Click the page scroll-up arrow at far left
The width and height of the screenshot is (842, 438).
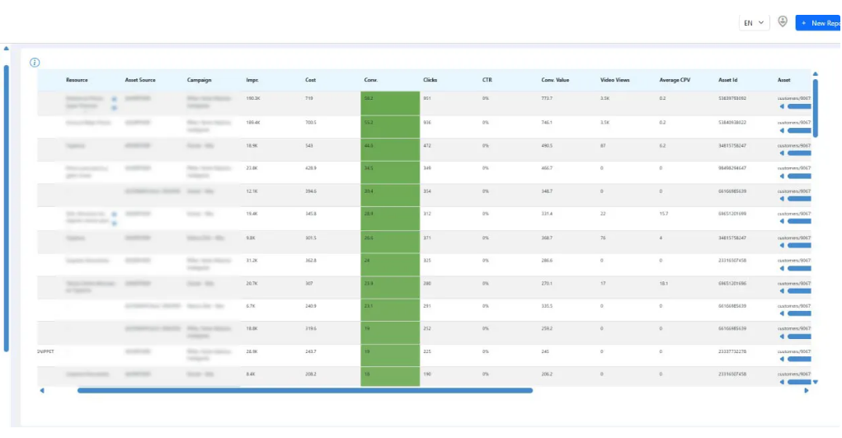tap(7, 49)
